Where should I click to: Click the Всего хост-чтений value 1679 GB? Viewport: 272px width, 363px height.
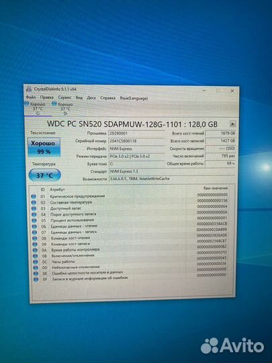click(x=220, y=133)
